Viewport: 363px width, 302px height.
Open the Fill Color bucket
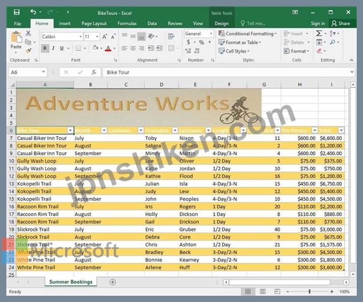95,48
